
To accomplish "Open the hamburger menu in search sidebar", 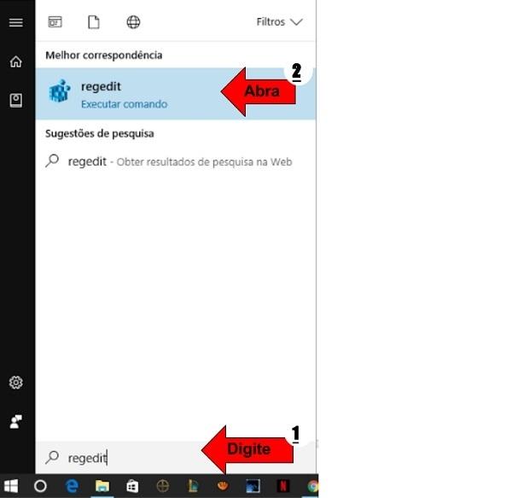I will point(15,22).
